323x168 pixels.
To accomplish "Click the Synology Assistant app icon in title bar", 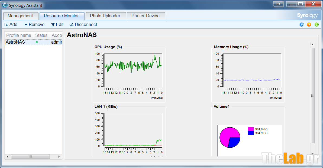I will 5,5.
